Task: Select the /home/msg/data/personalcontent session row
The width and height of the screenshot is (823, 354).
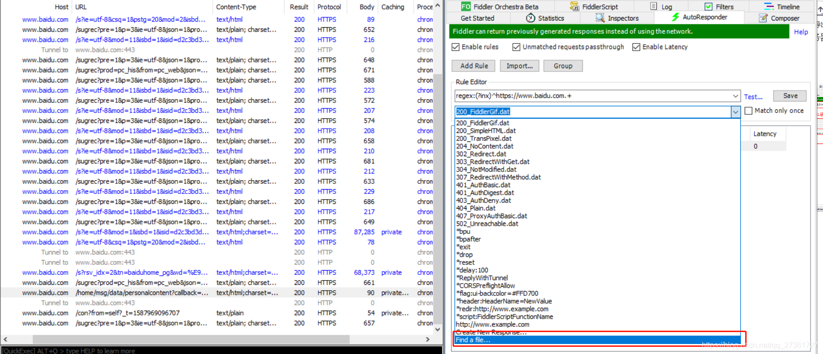Action: click(x=217, y=293)
